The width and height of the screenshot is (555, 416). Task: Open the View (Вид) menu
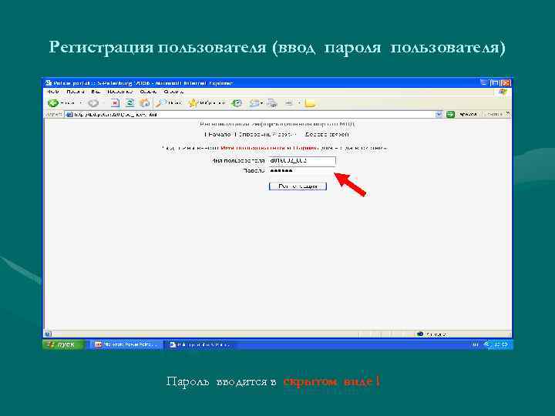tap(96, 92)
